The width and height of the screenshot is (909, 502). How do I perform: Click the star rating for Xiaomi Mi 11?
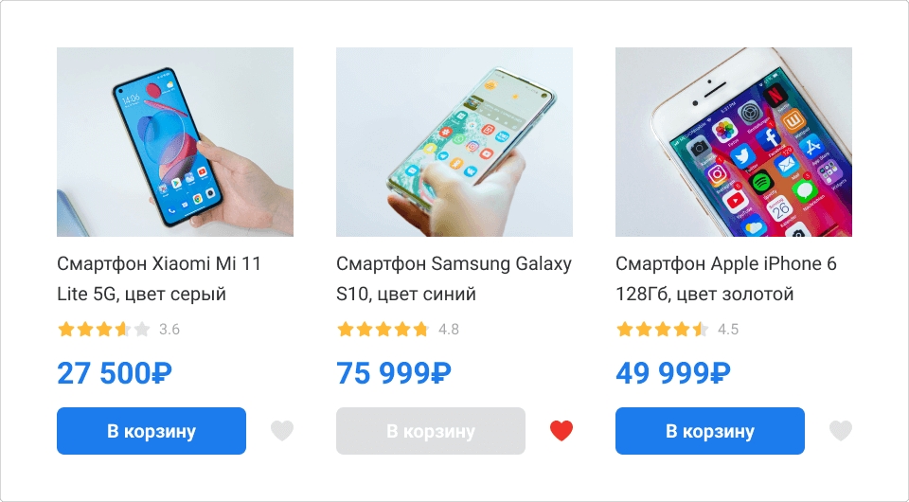[x=104, y=330]
